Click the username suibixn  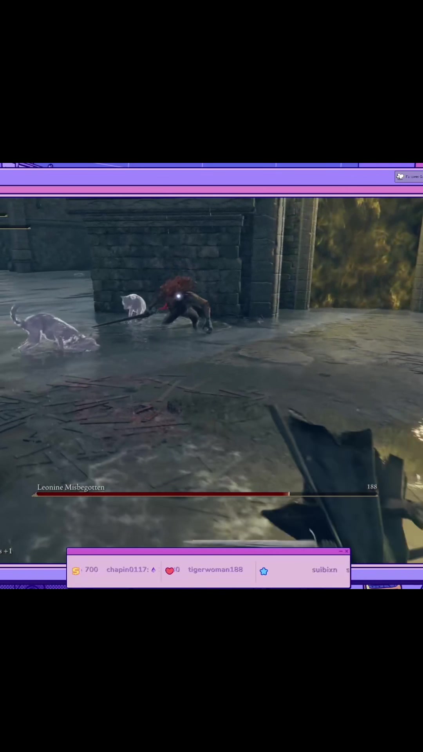coord(324,570)
